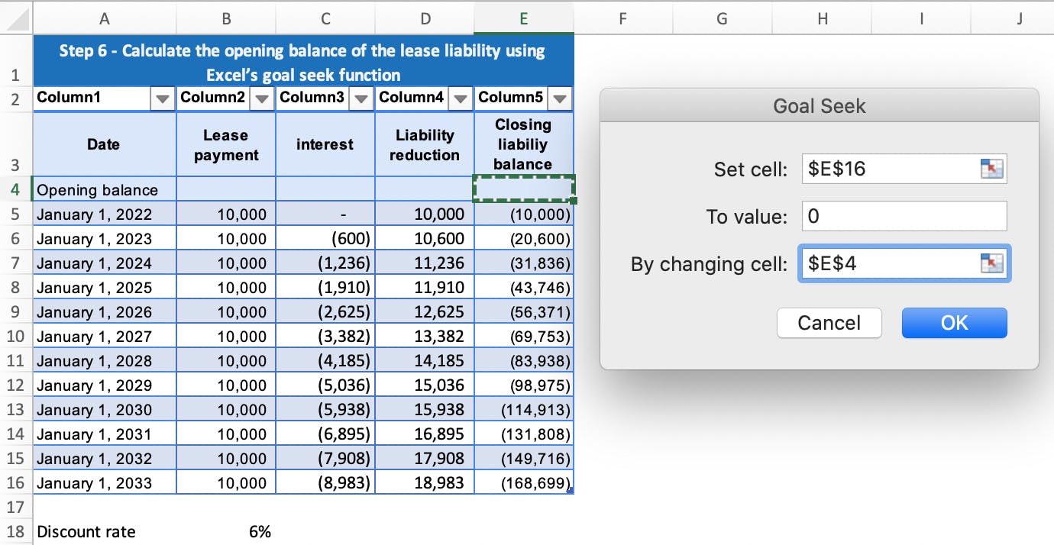Select column H header
This screenshot has width=1054, height=545.
tap(822, 19)
